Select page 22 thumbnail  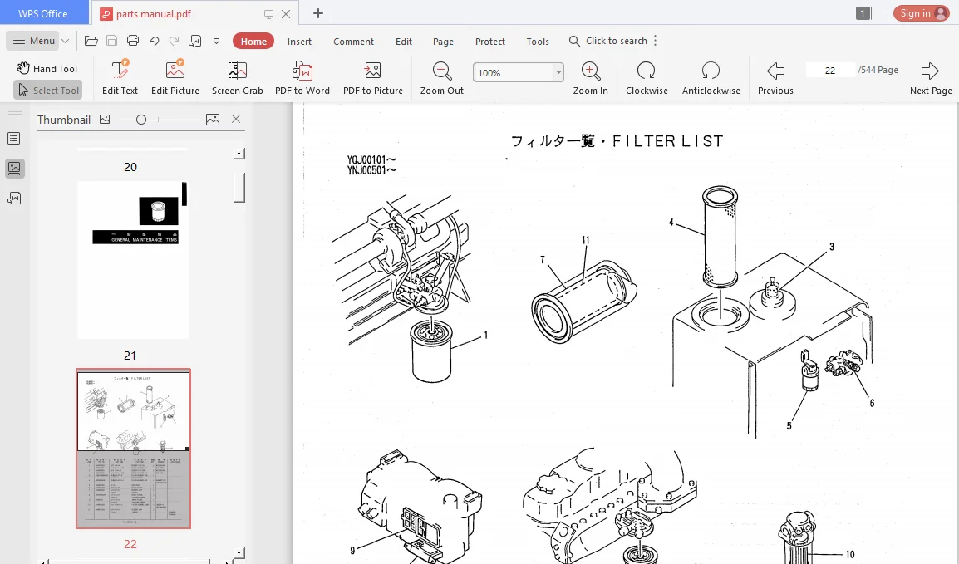pos(133,449)
